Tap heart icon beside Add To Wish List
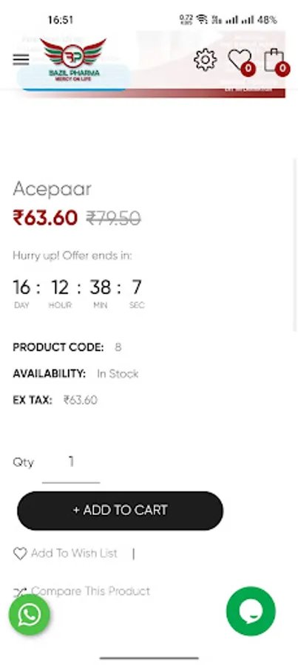The width and height of the screenshot is (298, 665). [20, 553]
